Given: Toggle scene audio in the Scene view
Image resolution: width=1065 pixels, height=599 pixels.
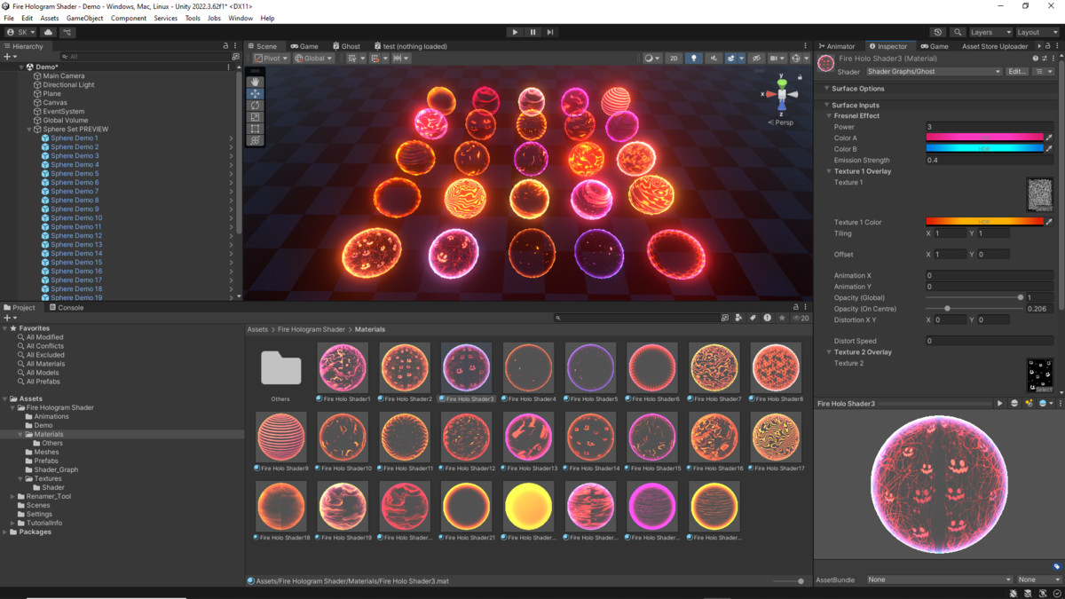Looking at the screenshot, I should click(x=714, y=58).
